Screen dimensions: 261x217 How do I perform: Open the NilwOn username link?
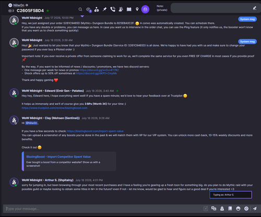19,5
